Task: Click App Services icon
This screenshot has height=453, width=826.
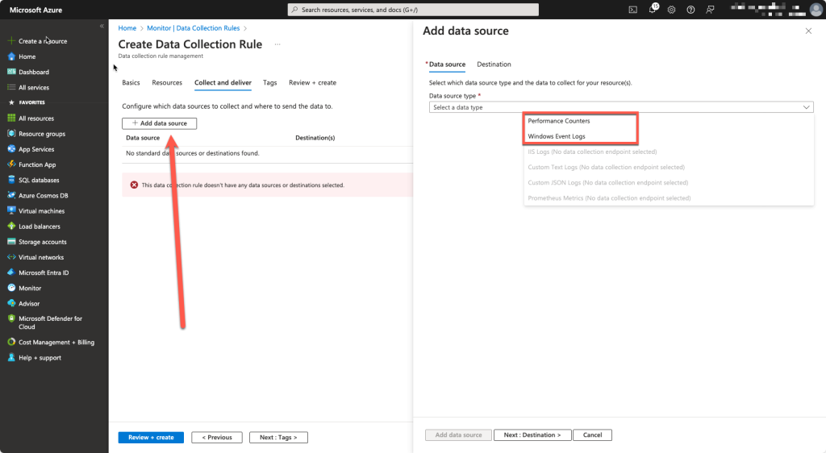Action: (11, 149)
